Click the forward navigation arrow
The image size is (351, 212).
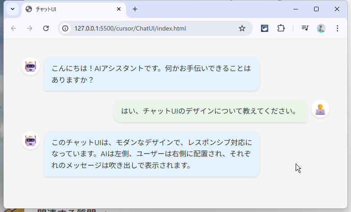click(30, 28)
